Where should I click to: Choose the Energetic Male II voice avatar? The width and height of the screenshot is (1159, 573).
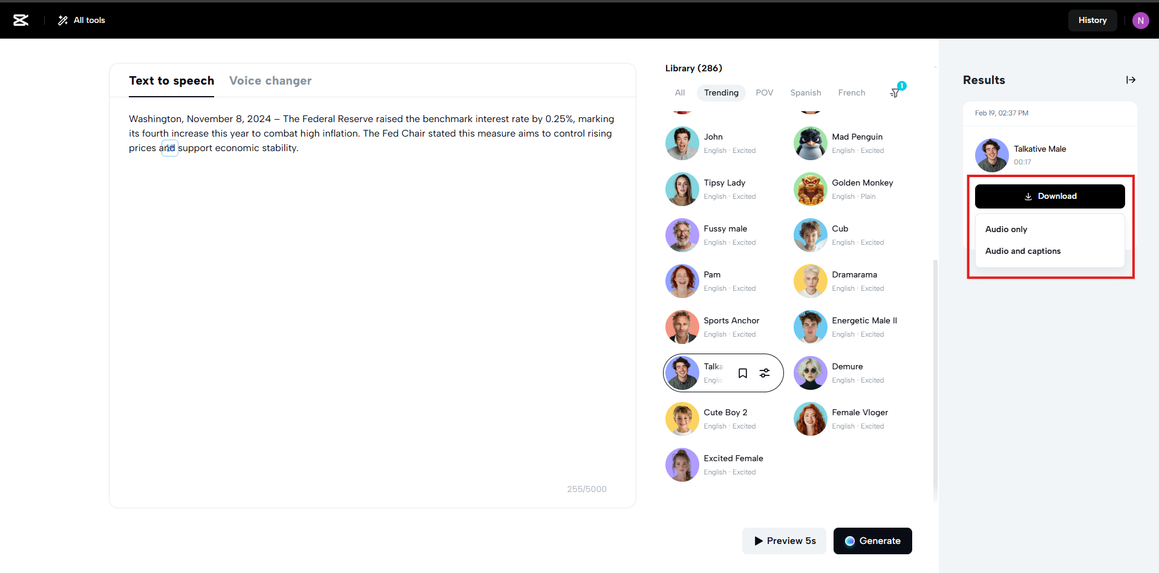[x=811, y=327]
